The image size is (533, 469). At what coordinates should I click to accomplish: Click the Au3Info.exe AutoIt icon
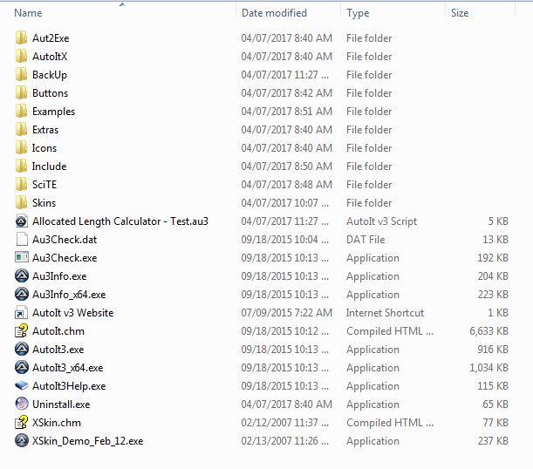[22, 275]
